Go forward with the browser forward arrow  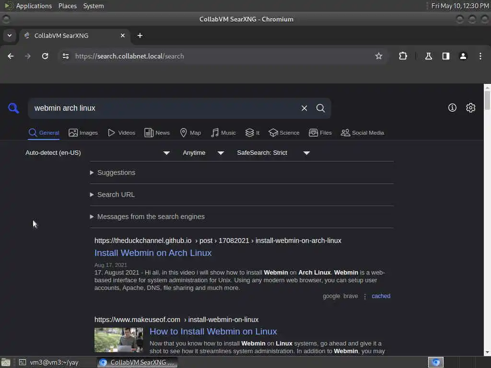pyautogui.click(x=27, y=56)
